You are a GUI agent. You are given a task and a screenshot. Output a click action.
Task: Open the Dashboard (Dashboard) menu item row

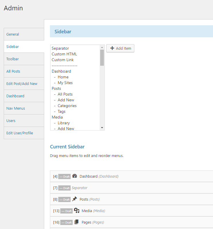(131, 176)
